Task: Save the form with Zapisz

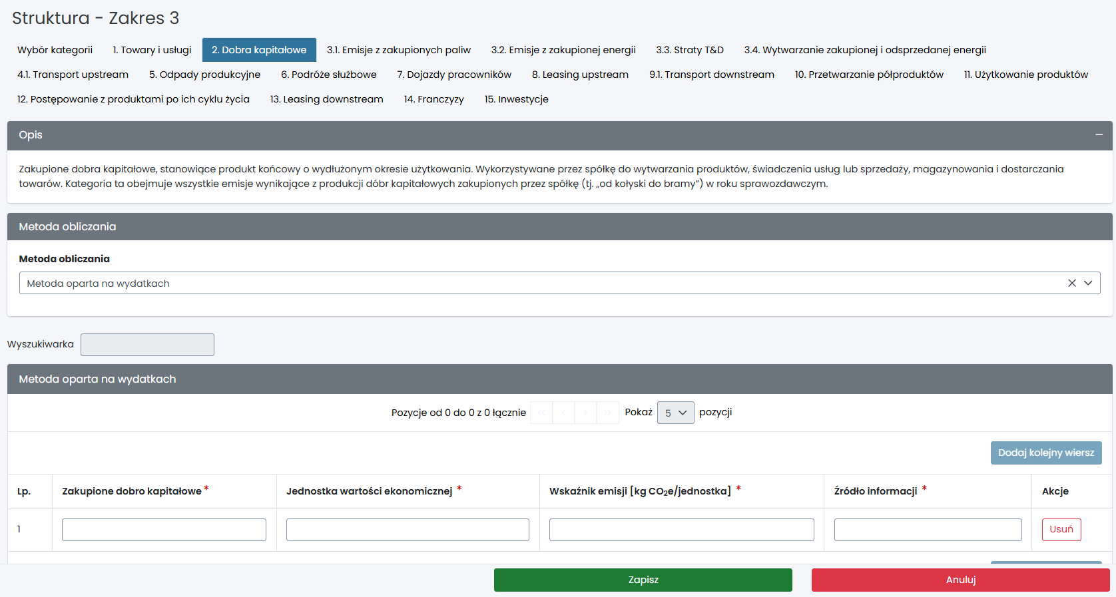Action: pyautogui.click(x=643, y=580)
